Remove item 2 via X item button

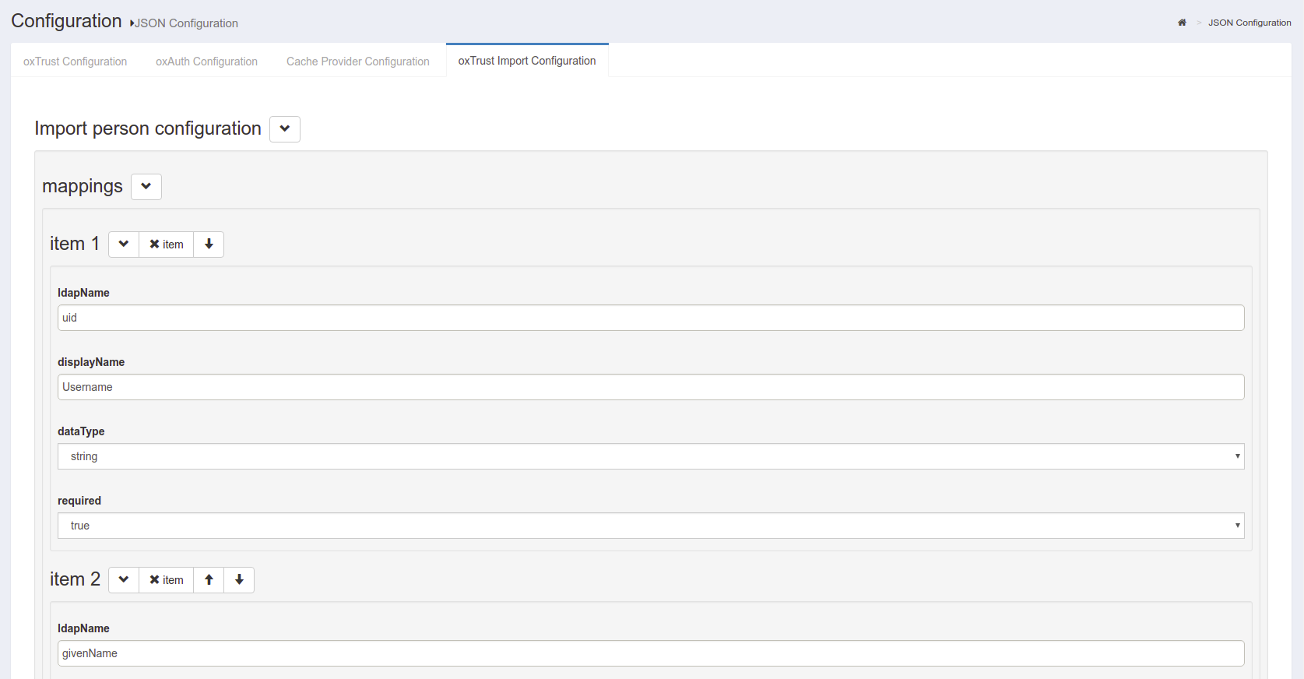point(167,580)
